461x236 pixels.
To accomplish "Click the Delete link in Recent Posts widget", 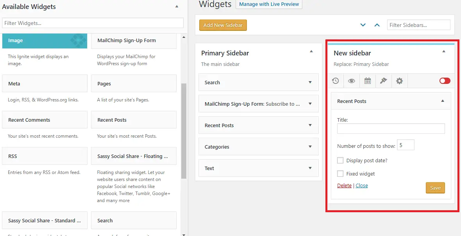I will (x=344, y=185).
